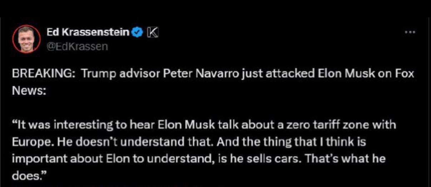The height and width of the screenshot is (187, 431).
Task: Click the K affiliation badge icon
Action: pyautogui.click(x=152, y=32)
